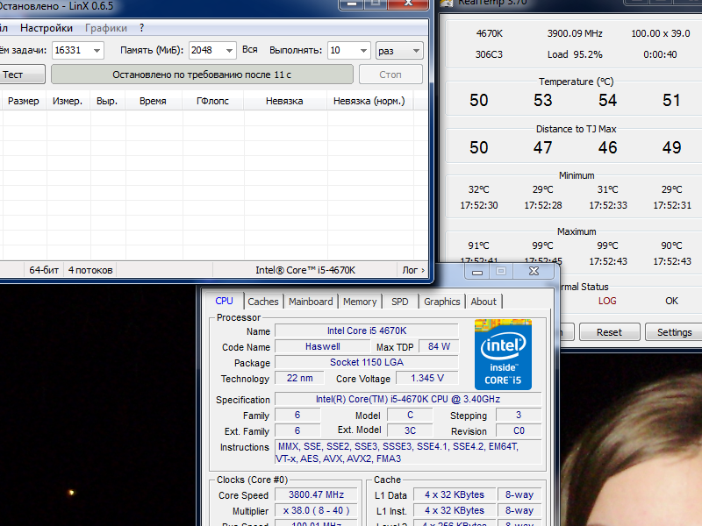Viewport: 702px width, 526px height.
Task: Click Intel Core i5-4670K in LinX status bar
Action: pyautogui.click(x=304, y=270)
